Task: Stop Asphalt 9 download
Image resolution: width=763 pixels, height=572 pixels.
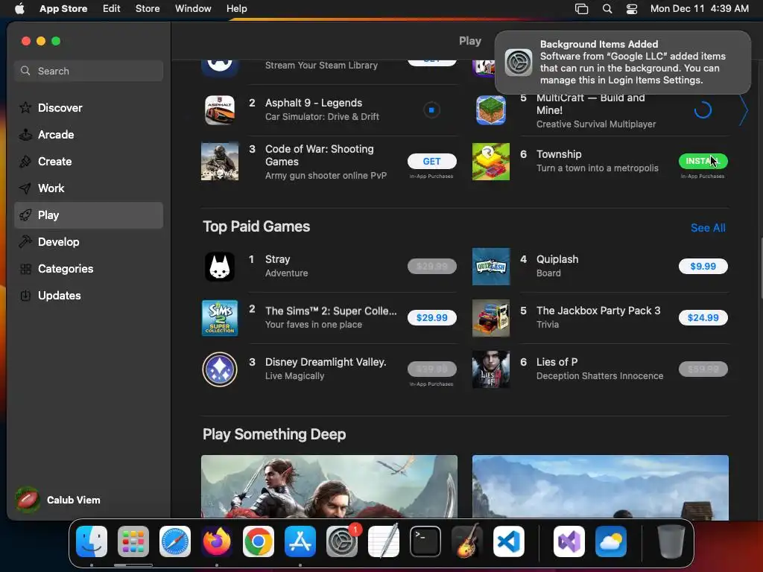Action: click(x=431, y=110)
